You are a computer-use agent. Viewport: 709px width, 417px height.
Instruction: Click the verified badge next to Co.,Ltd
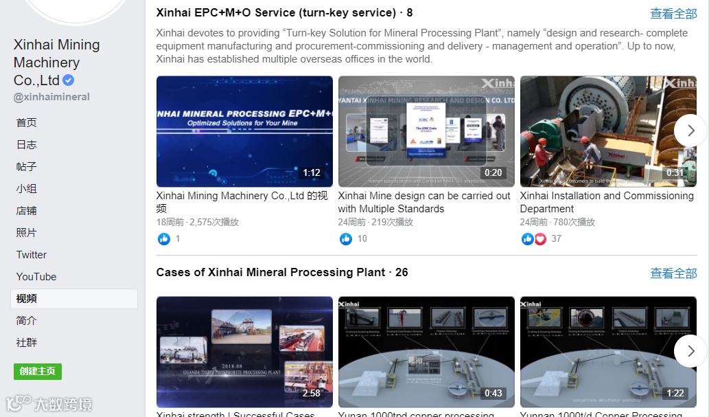[68, 80]
